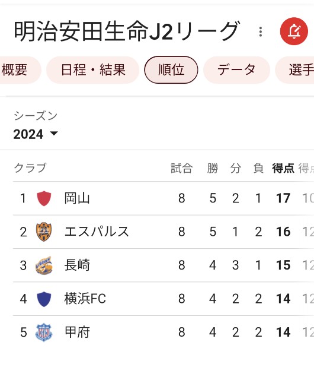314x380 pixels.
Task: Open the データ tab
Action: 236,70
